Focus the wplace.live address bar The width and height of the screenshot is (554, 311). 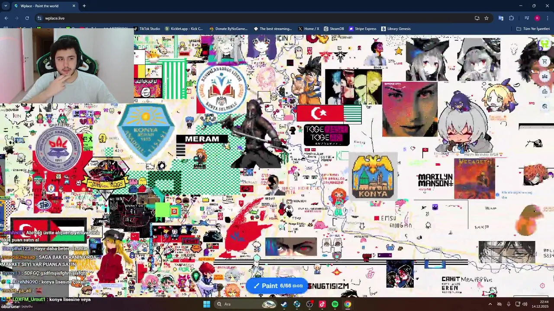[255, 18]
